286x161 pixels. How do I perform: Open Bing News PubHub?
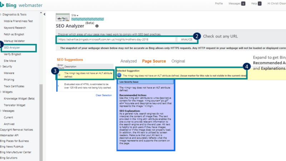coord(11,147)
